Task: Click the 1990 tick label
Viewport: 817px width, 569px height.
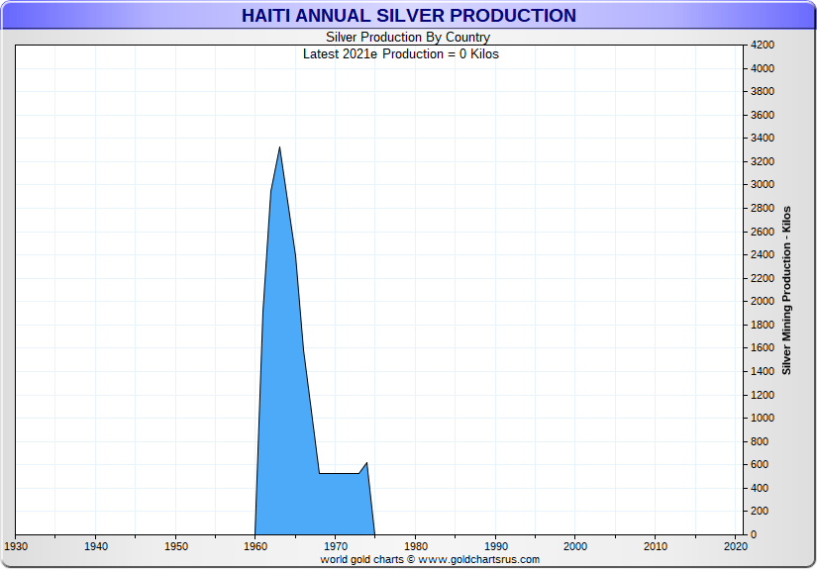Action: 495,545
